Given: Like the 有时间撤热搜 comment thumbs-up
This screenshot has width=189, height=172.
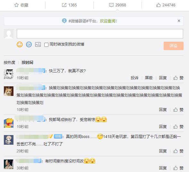Looking at the screenshot, I should (178, 168).
